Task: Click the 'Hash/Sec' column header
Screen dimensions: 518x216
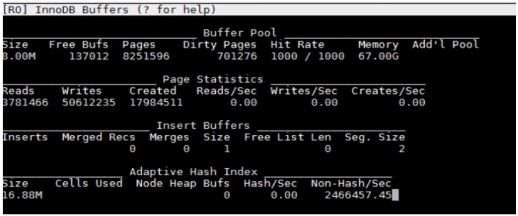Action: [x=270, y=183]
